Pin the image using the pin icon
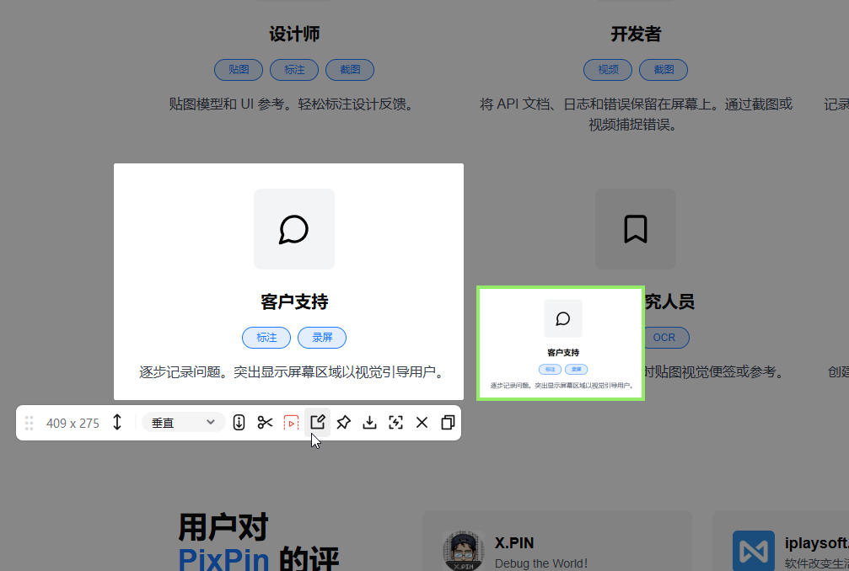 pos(343,422)
